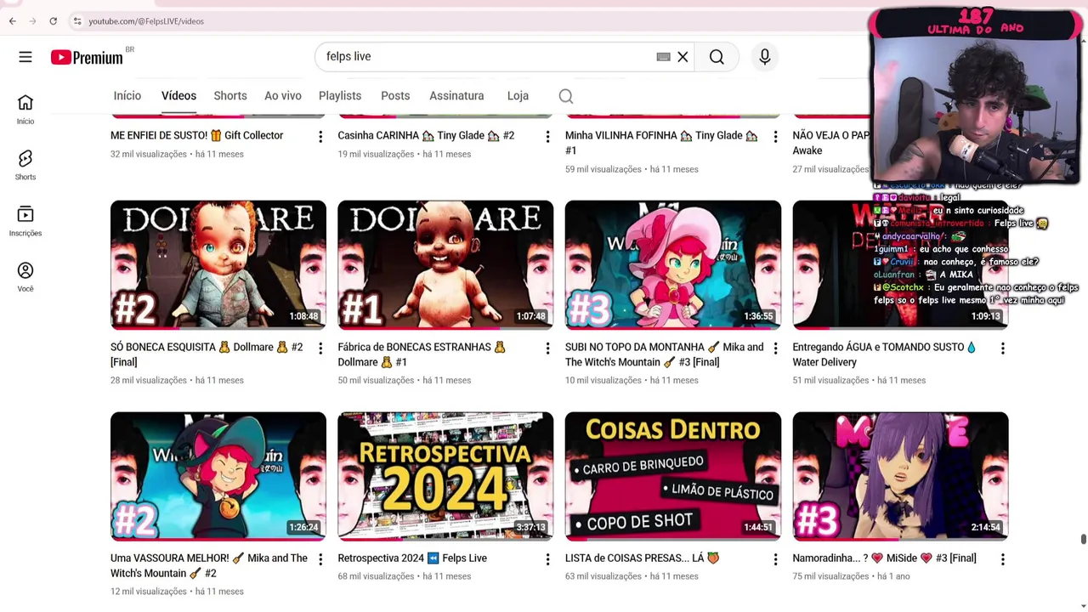
Task: Open the Posts tab
Action: pos(395,96)
